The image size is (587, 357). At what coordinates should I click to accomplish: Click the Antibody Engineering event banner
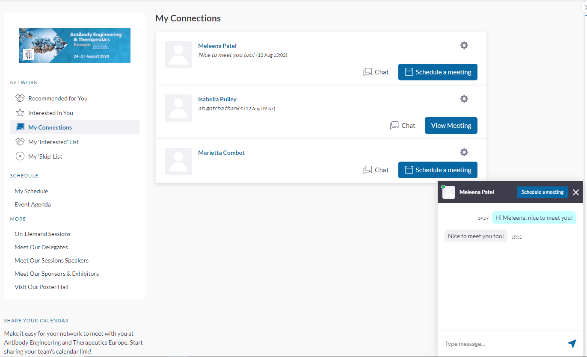75,46
